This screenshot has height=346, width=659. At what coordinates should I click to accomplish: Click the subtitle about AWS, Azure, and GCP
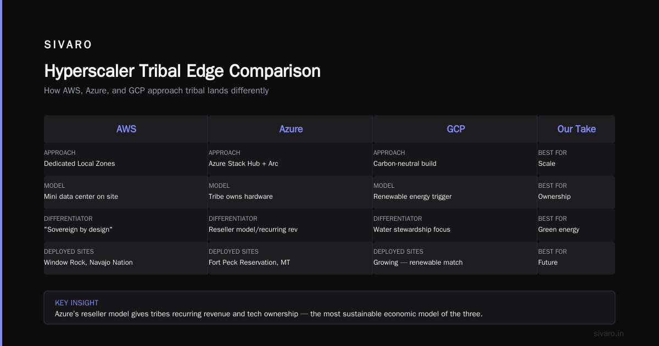pyautogui.click(x=157, y=91)
